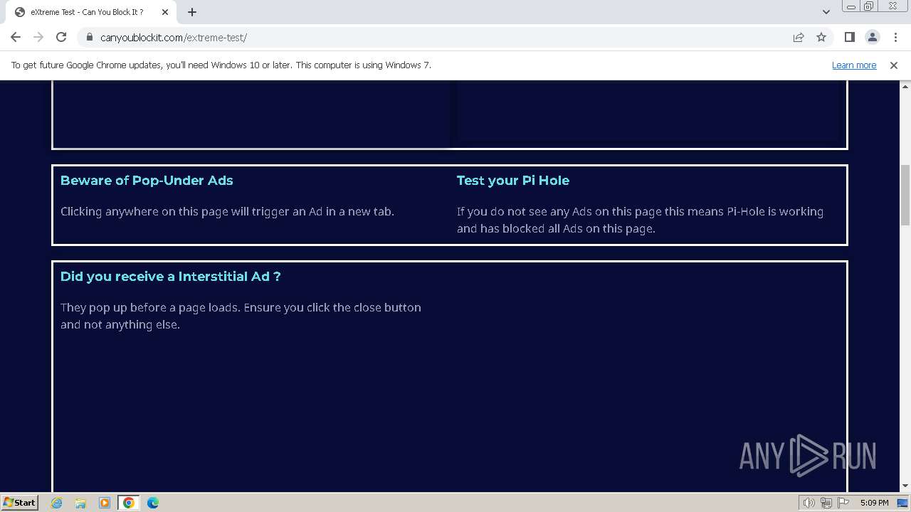Viewport: 911px width, 512px height.
Task: Click the 5:09 PM system clock
Action: 874,503
